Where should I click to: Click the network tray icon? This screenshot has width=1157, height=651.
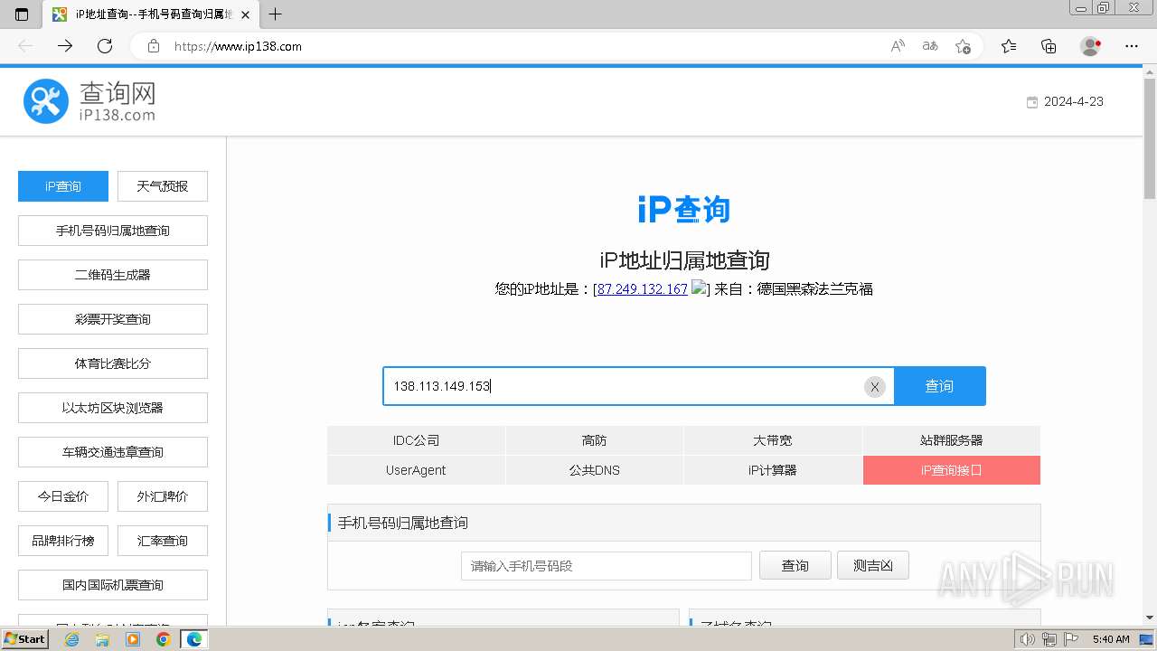pos(1049,639)
